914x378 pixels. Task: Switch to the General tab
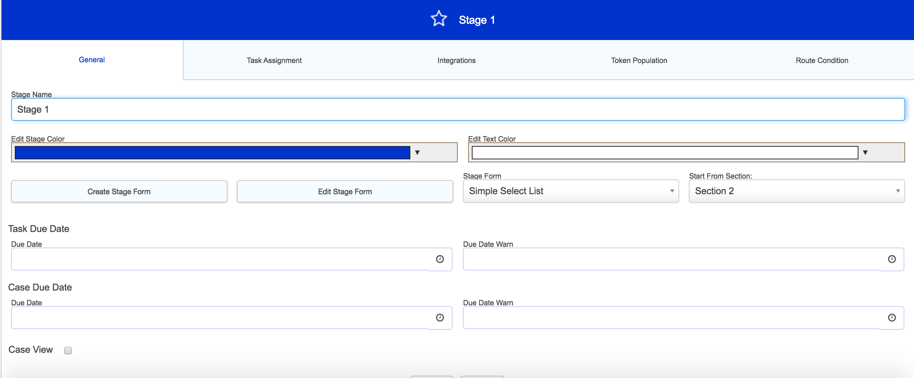point(92,60)
